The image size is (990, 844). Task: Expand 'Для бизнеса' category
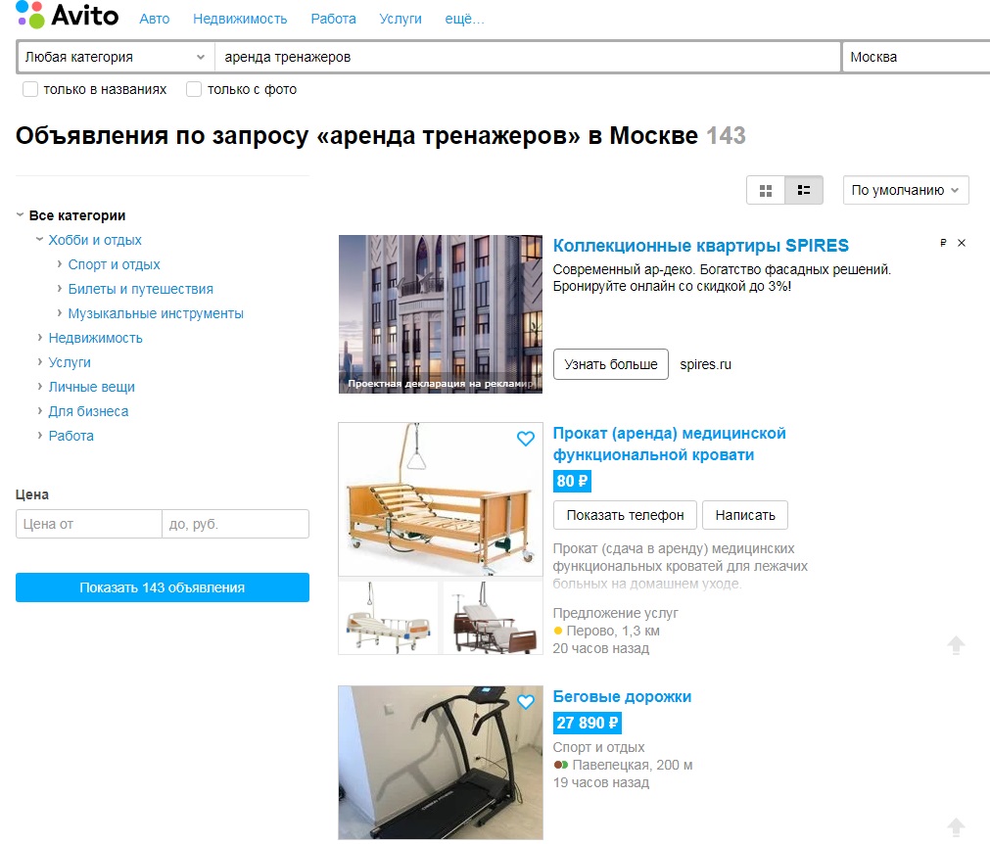pos(40,411)
